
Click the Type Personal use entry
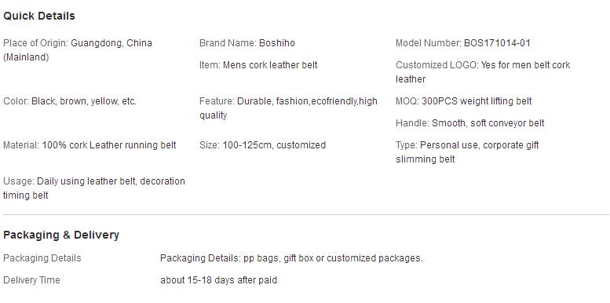pos(467,152)
